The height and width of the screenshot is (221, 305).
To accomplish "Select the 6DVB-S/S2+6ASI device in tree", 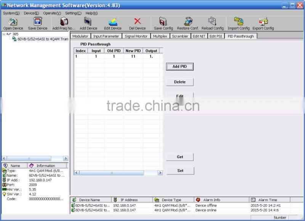I will click(x=42, y=39).
